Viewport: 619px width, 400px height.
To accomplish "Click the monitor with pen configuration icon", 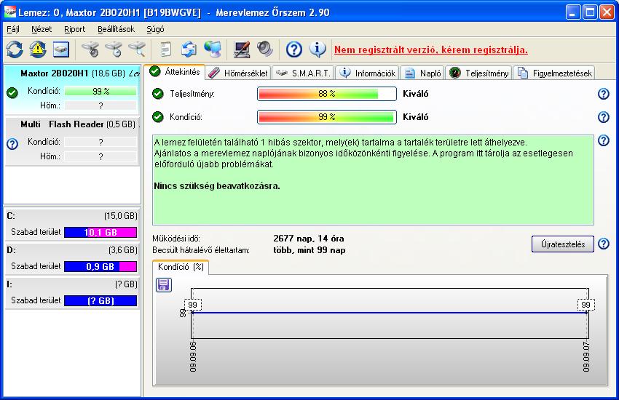I will pyautogui.click(x=241, y=49).
